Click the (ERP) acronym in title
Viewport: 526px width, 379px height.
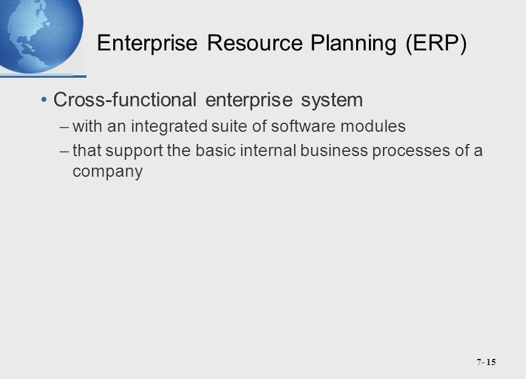[x=436, y=44]
